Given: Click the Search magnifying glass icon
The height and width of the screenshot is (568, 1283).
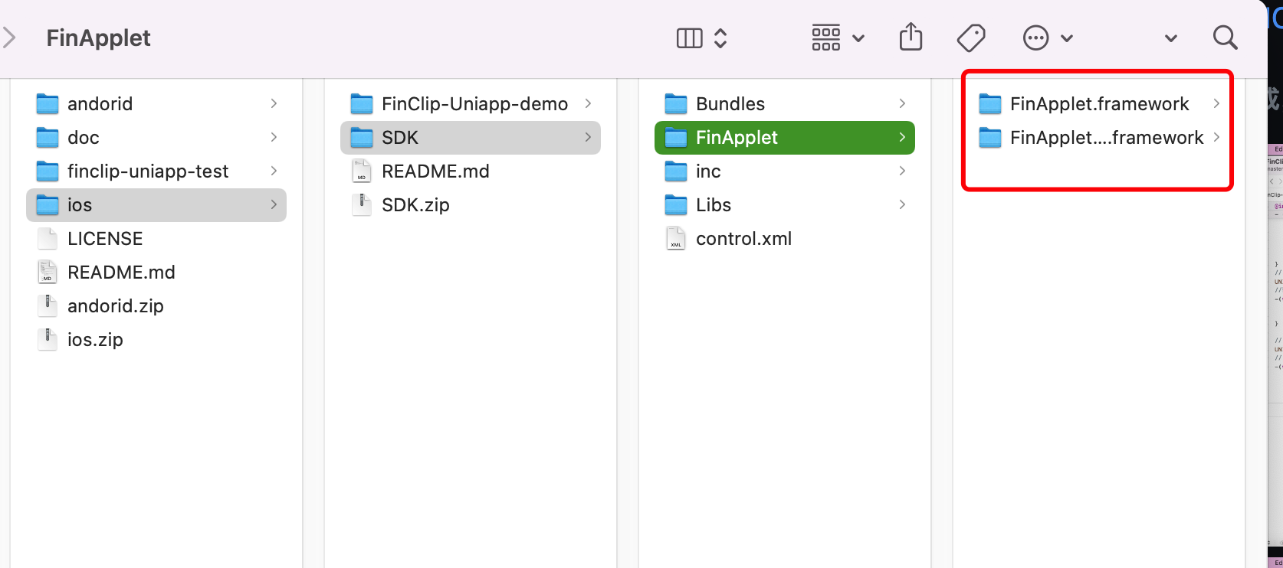Looking at the screenshot, I should [1225, 38].
